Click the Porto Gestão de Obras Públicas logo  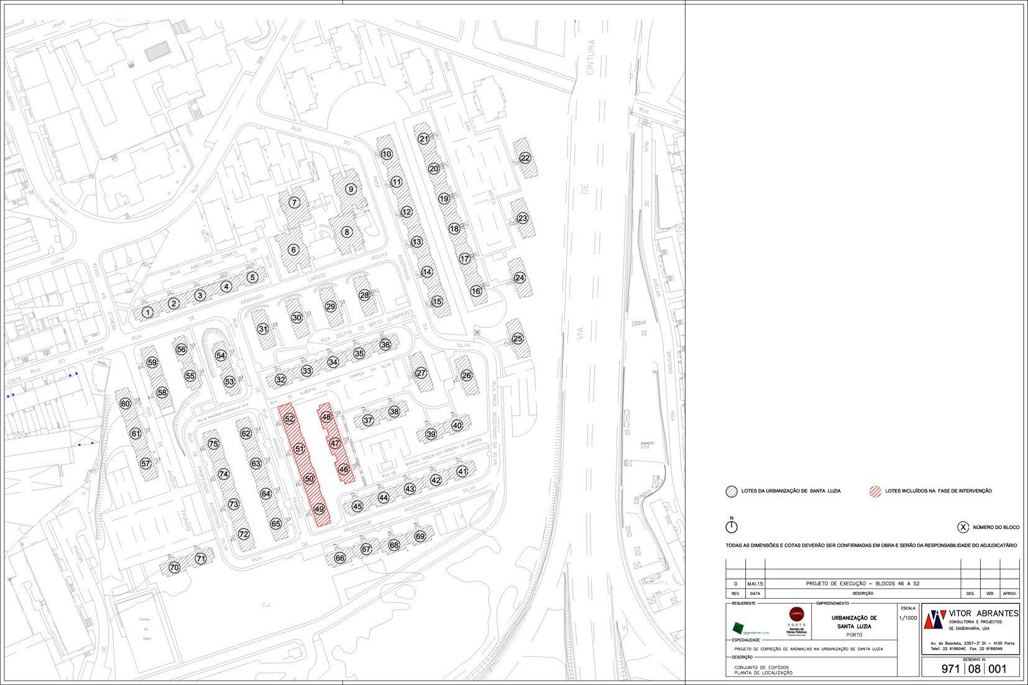click(797, 620)
